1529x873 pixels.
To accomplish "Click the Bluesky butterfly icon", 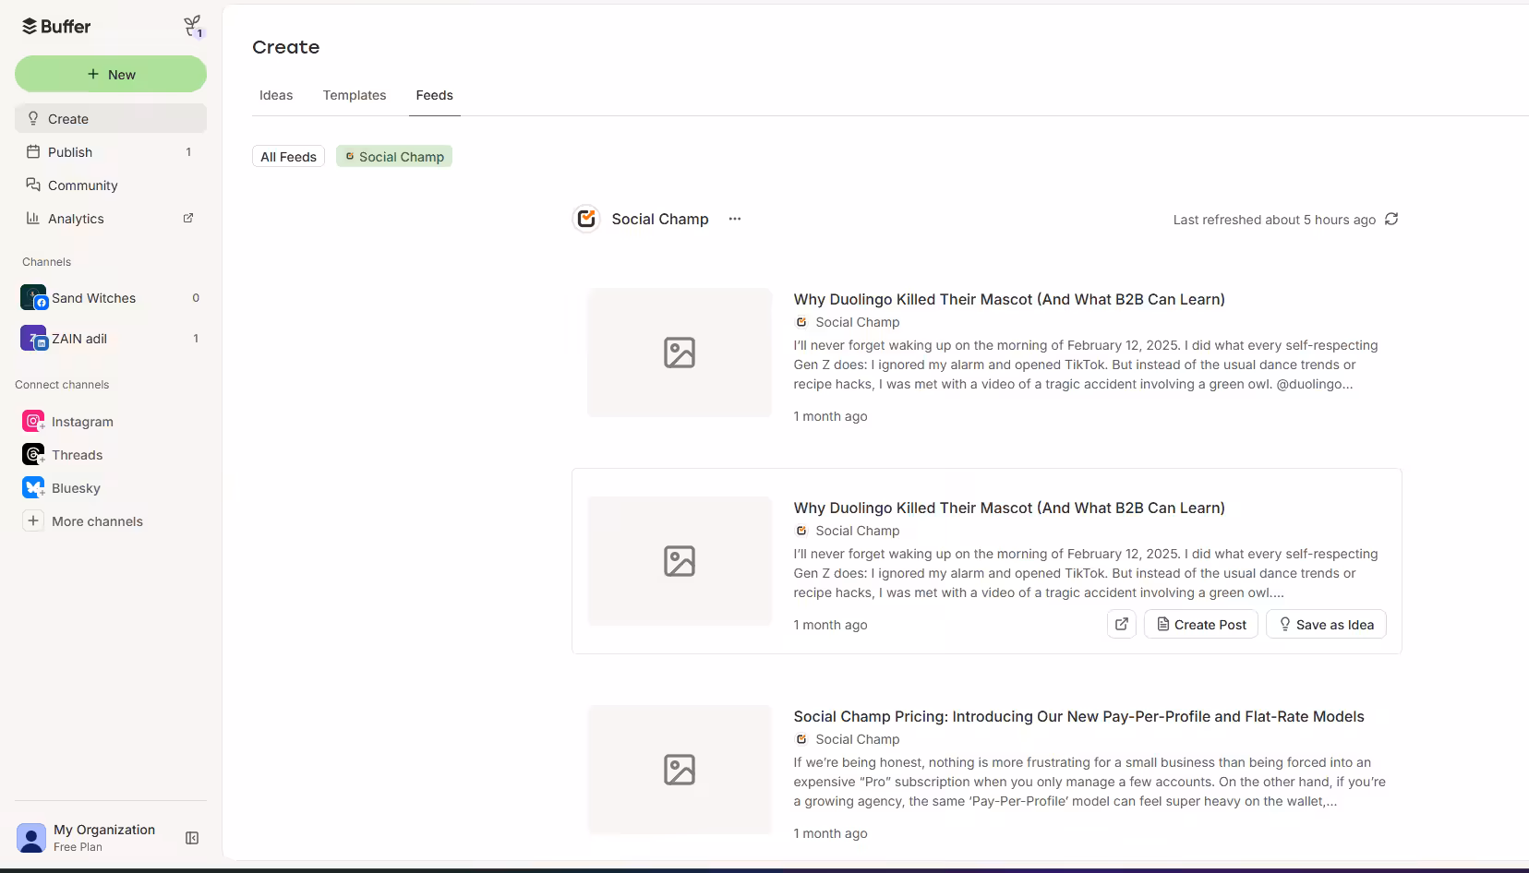I will click(33, 487).
